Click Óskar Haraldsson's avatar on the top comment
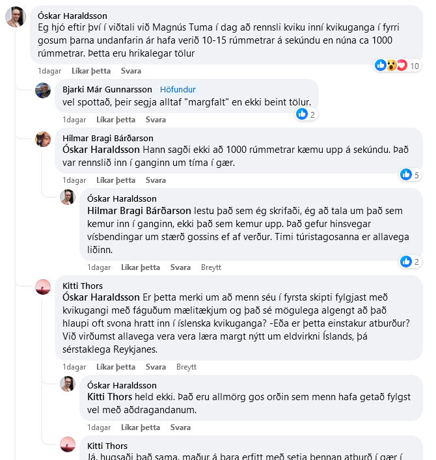 tap(16, 17)
